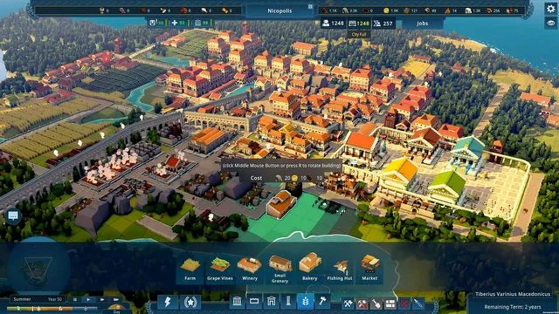Select the eyedropper copy tool
This screenshot has width=559, height=314.
tap(418, 304)
